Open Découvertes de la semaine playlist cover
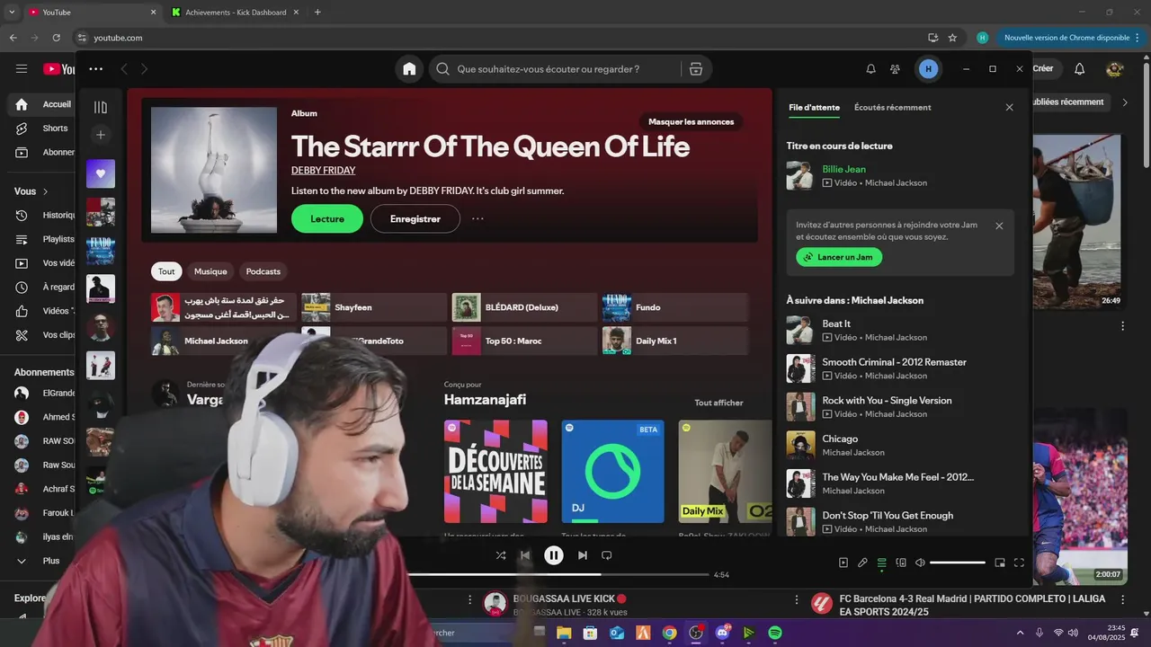Viewport: 1151px width, 647px height. [x=495, y=472]
